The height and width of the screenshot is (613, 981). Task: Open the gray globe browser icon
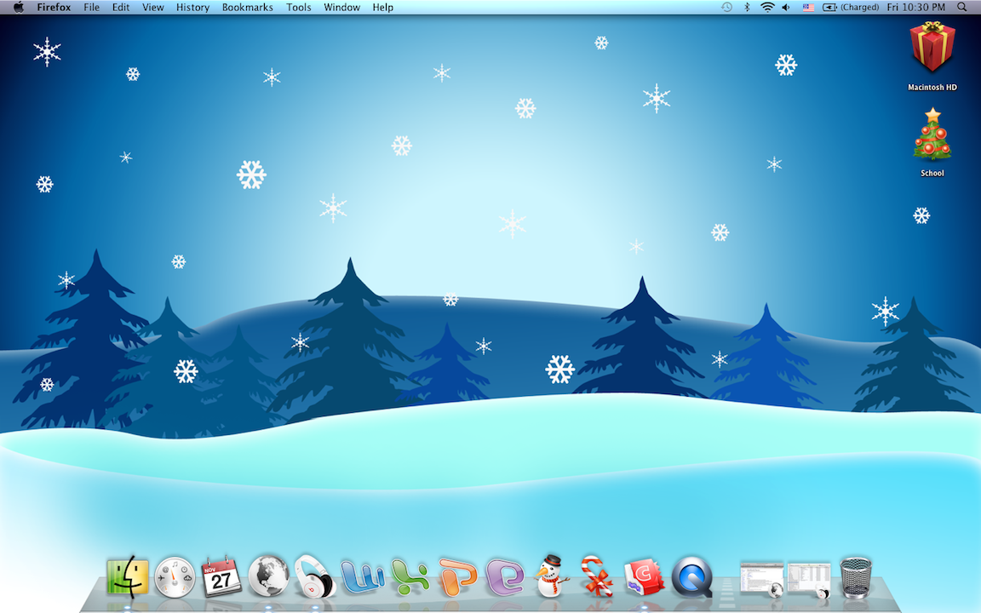(x=268, y=576)
